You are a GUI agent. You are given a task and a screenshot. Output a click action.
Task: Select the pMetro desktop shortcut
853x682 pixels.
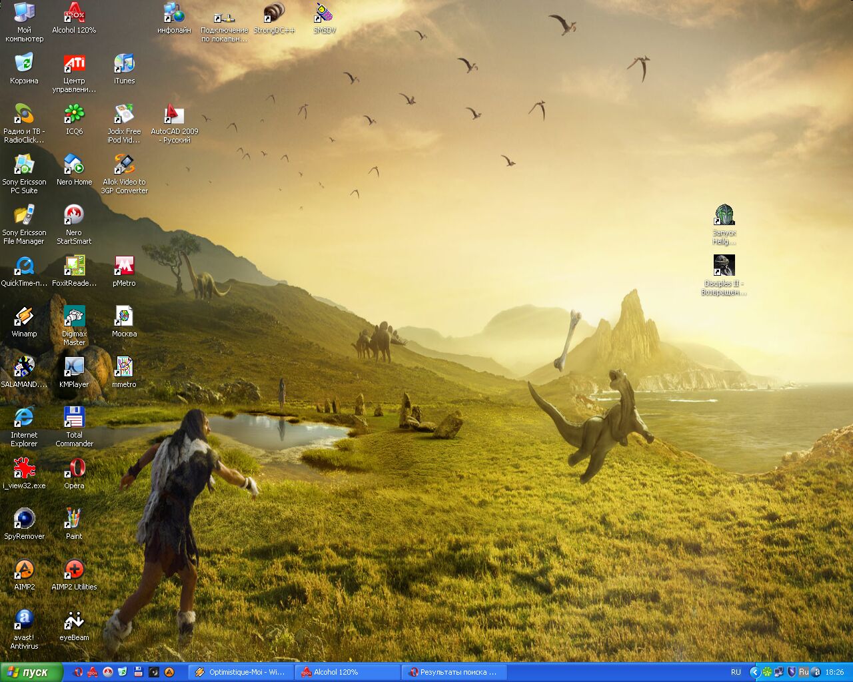(x=124, y=271)
